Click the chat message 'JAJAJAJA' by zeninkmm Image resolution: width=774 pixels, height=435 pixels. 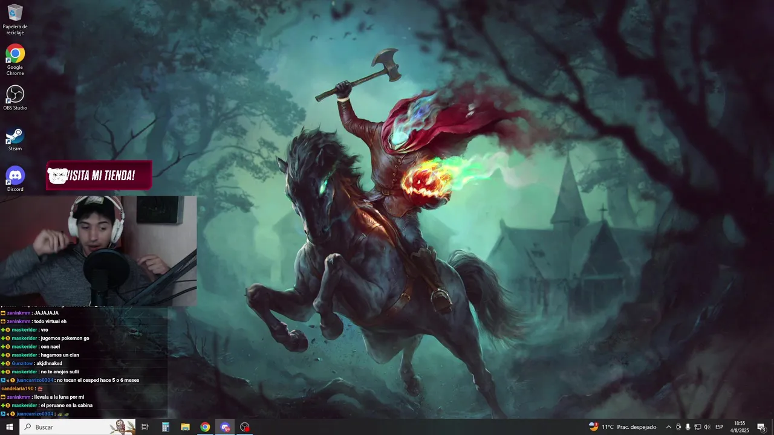47,313
